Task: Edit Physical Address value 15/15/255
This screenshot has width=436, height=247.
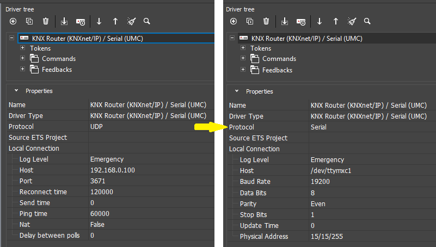Action: tap(372, 236)
